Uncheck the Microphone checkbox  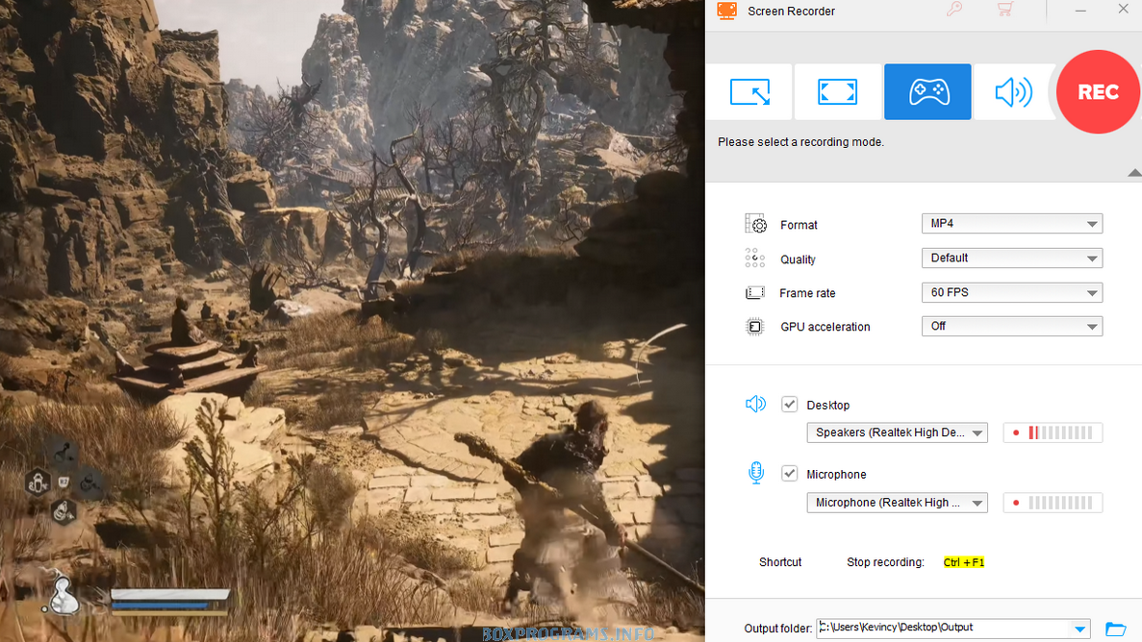[790, 473]
